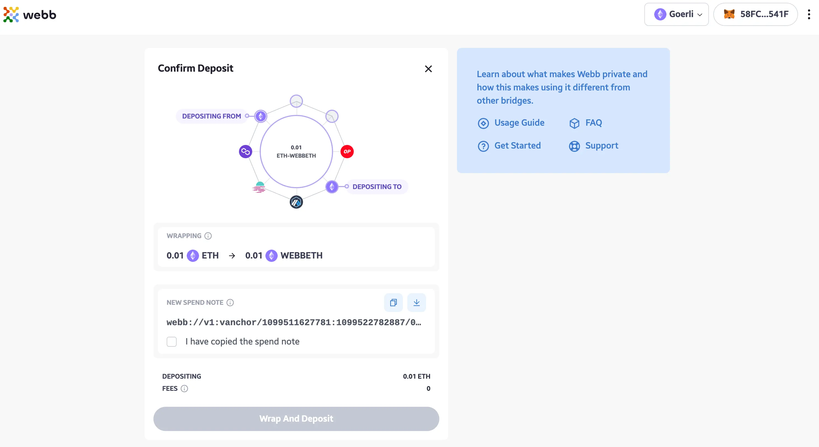The height and width of the screenshot is (447, 819).
Task: Click the Wrap And Deposit button
Action: click(x=297, y=418)
